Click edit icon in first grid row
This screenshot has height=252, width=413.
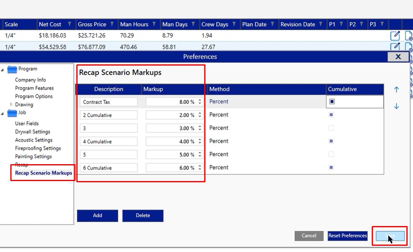[395, 36]
